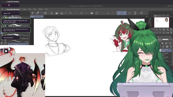Toggle flip horizontal in Navigator

pyautogui.click(x=168, y=33)
